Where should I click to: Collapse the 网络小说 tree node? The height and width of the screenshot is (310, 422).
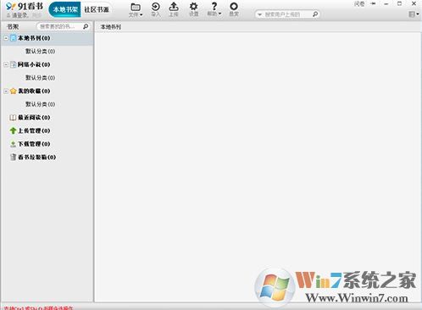[x=6, y=64]
